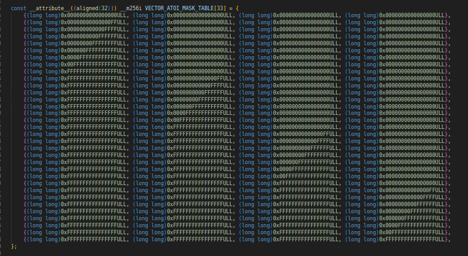Image resolution: width=468 pixels, height=256 pixels.
Task: Click the '__attribute__' specifier in the declaration
Action: click(49, 8)
